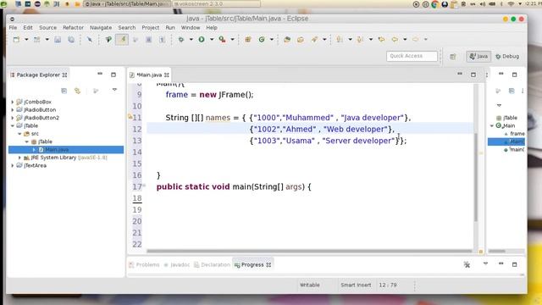This screenshot has width=542, height=305.
Task: Click the Save toolbar icon
Action: click(x=58, y=40)
